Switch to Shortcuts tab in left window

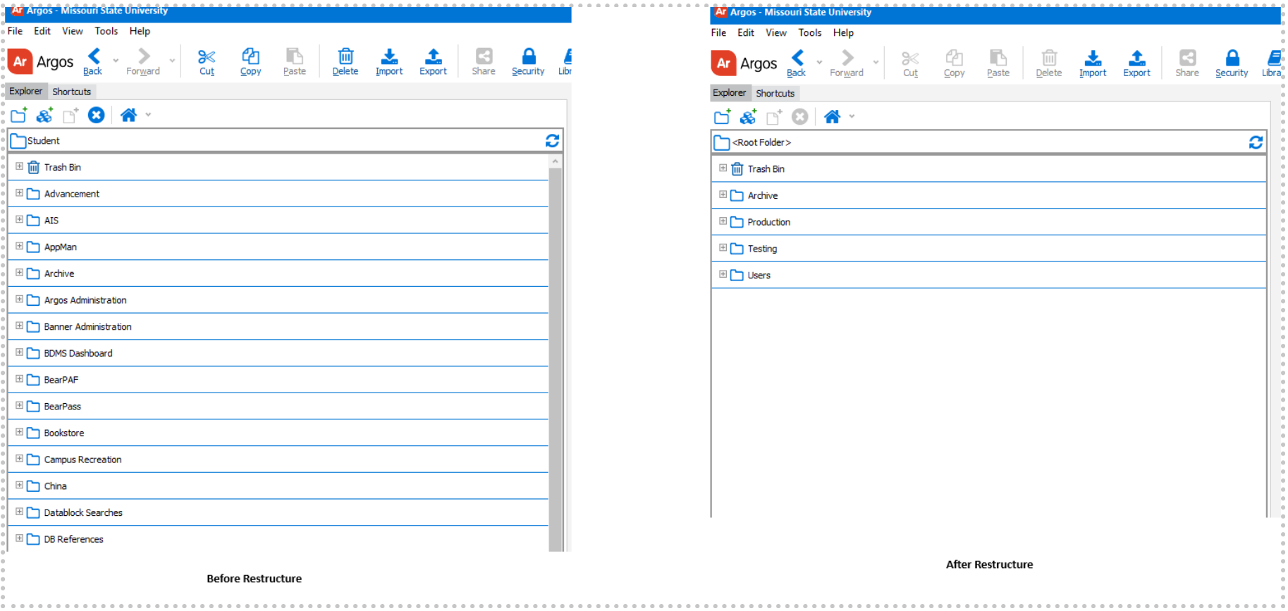click(x=72, y=92)
